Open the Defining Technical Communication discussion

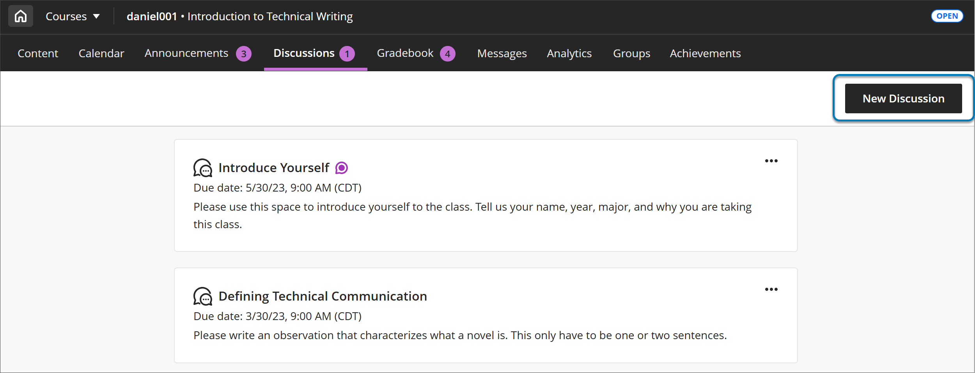tap(323, 296)
